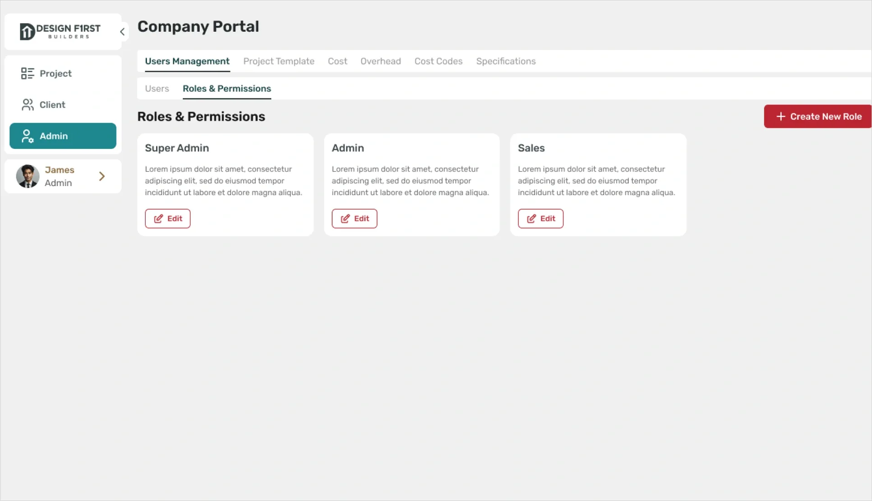The image size is (872, 501).
Task: Click the Create New Role button
Action: tap(817, 116)
